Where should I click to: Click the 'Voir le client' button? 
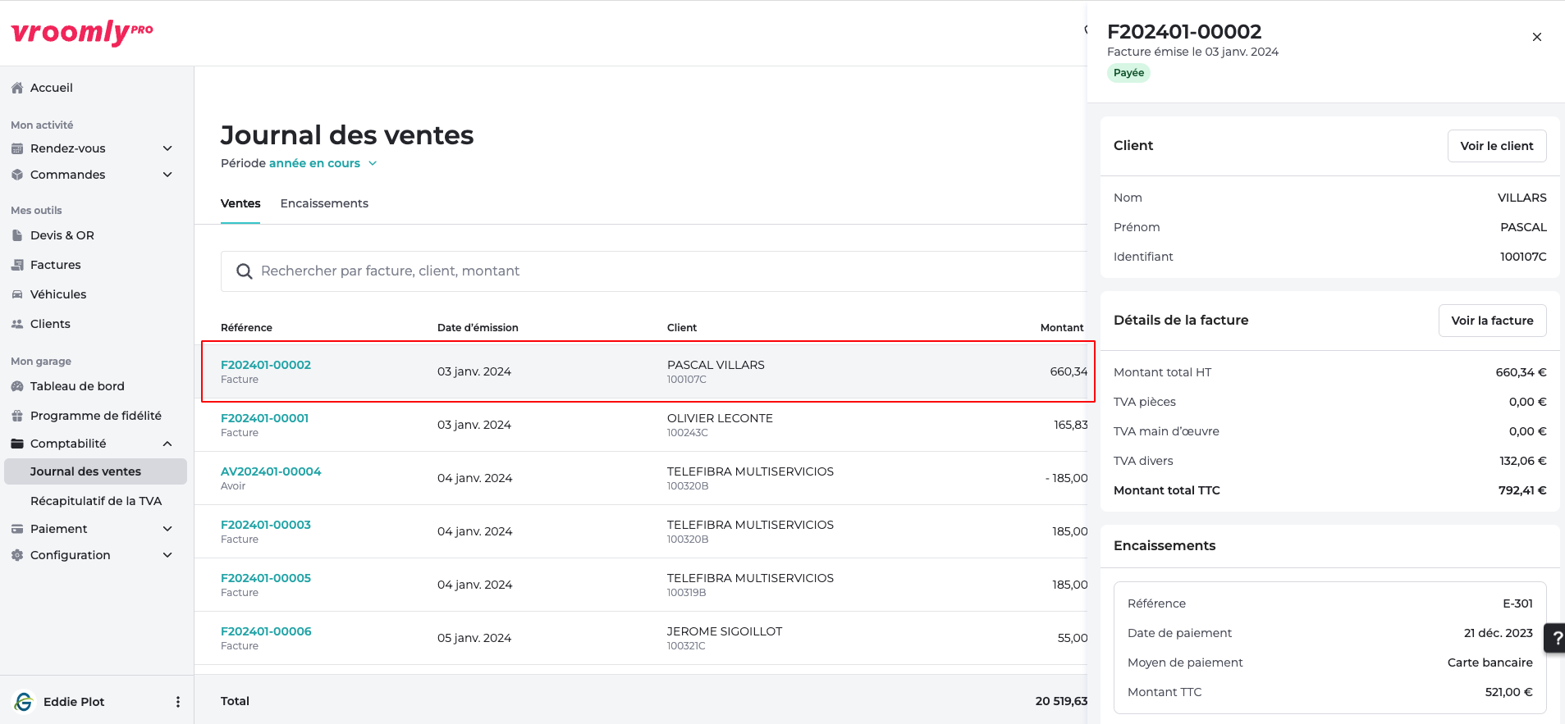[x=1497, y=146]
